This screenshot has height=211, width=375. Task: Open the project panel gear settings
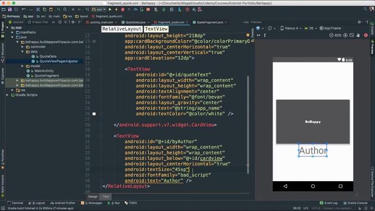coord(73,22)
